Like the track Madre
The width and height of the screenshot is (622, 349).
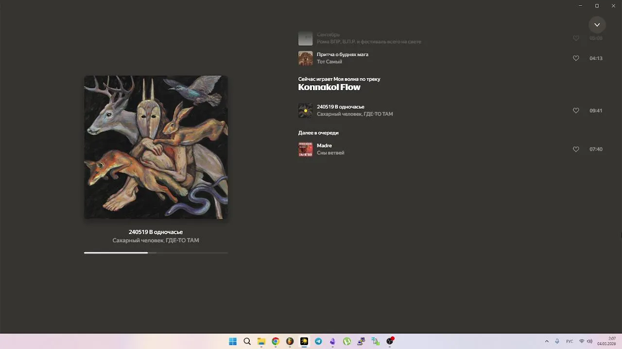tap(576, 149)
